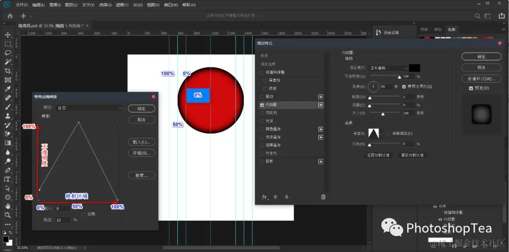Add another 描边 effect with plus button
The image size is (509, 252).
(321, 97)
